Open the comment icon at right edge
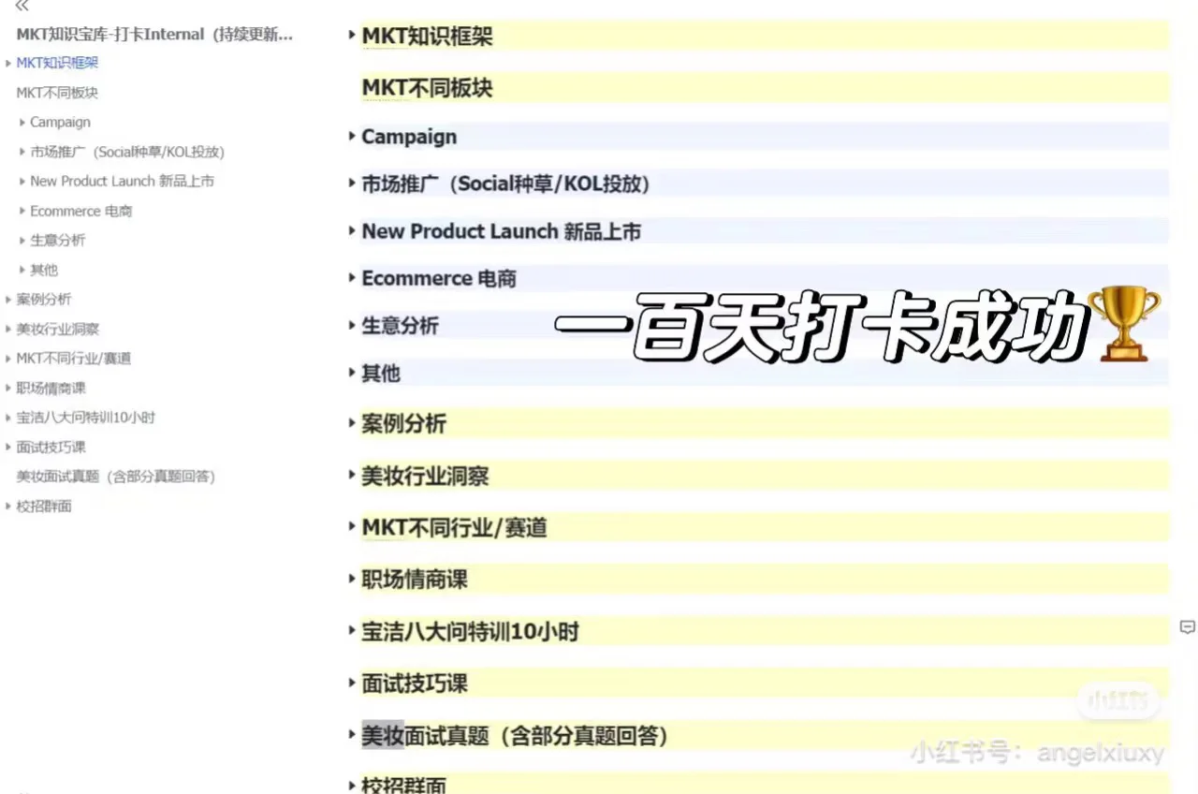 1187,627
